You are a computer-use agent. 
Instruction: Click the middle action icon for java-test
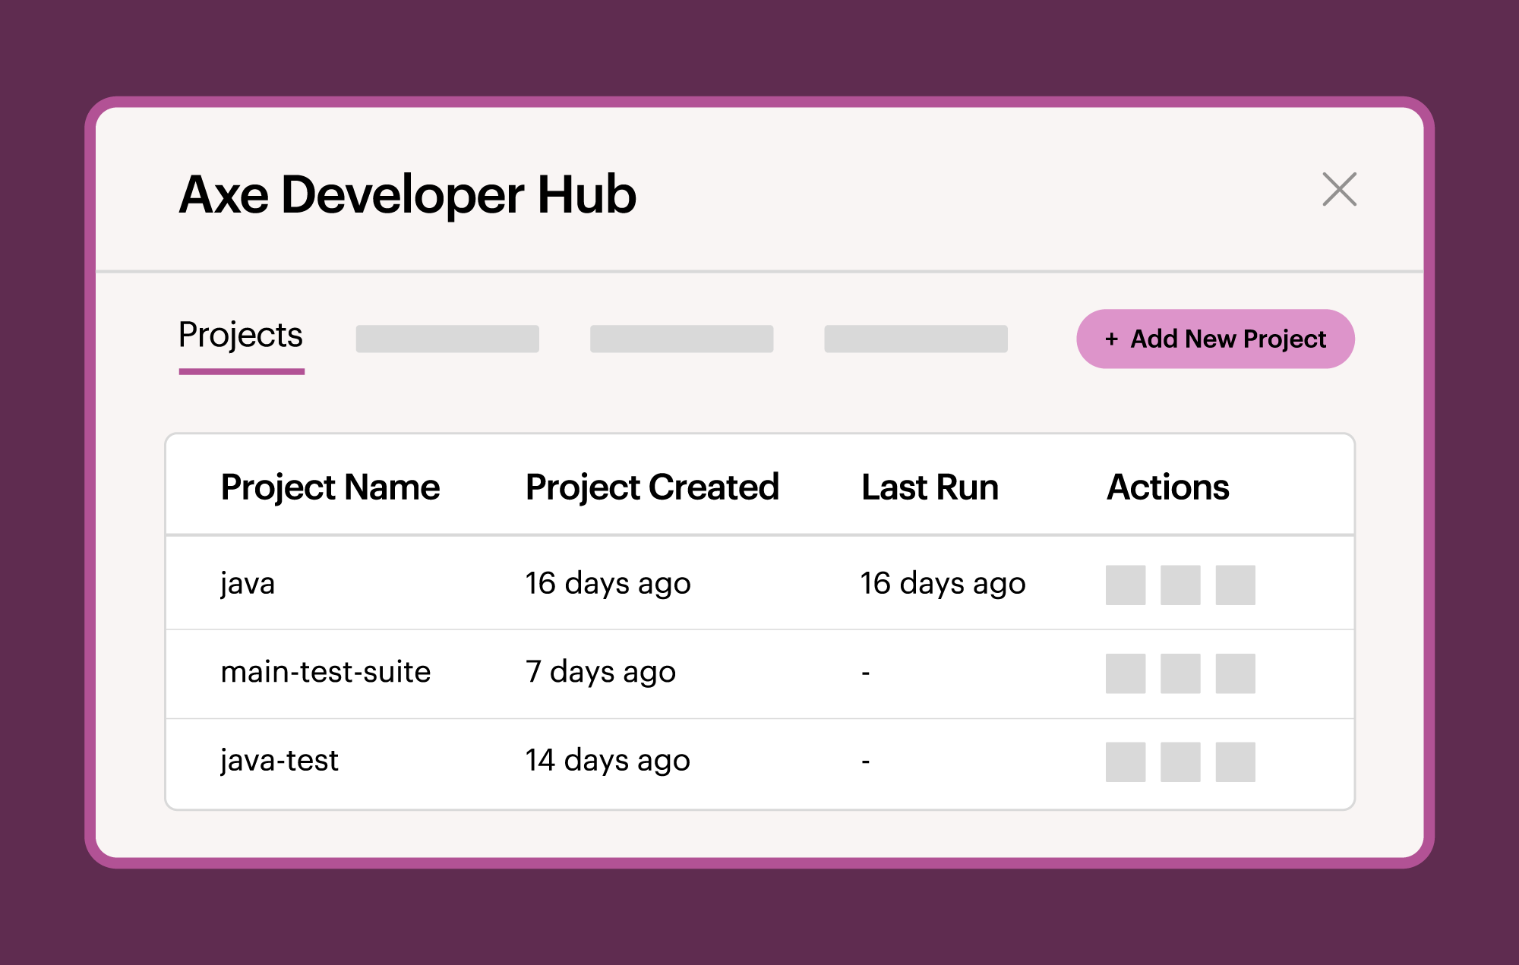coord(1180,761)
